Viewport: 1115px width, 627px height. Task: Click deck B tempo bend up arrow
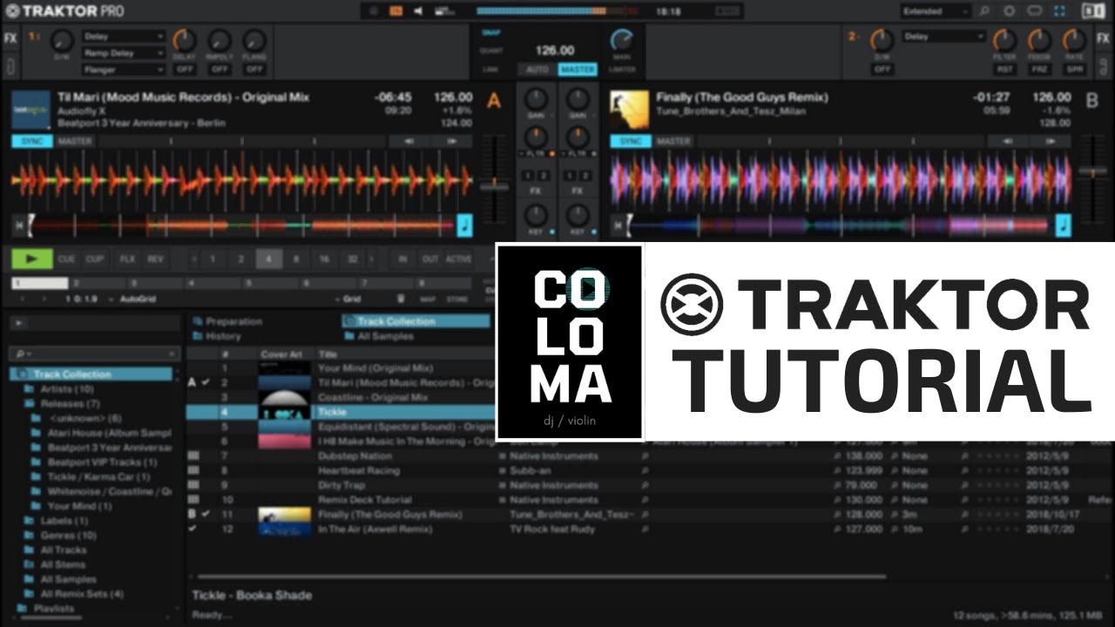[x=1051, y=141]
